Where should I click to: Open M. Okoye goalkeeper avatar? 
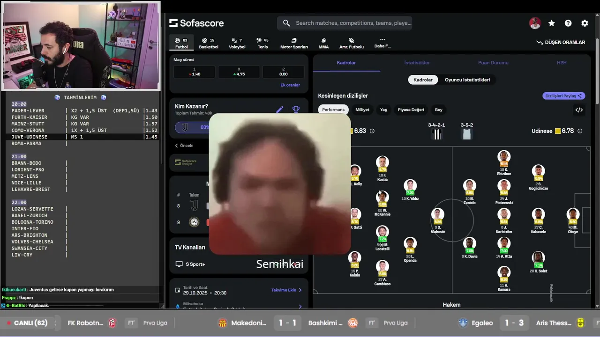pyautogui.click(x=573, y=214)
